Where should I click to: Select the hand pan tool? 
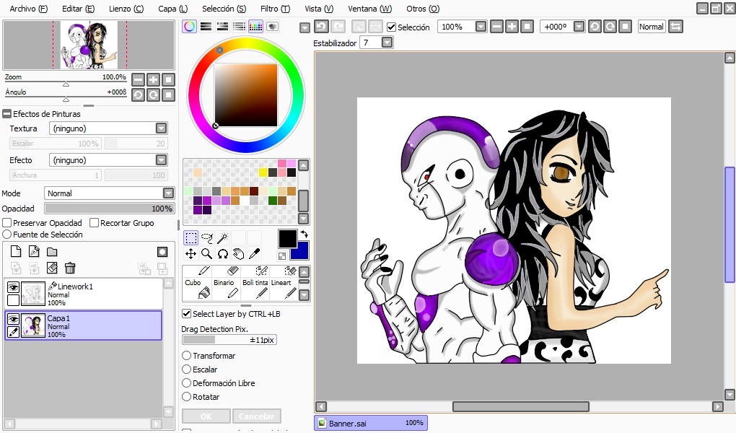[238, 254]
